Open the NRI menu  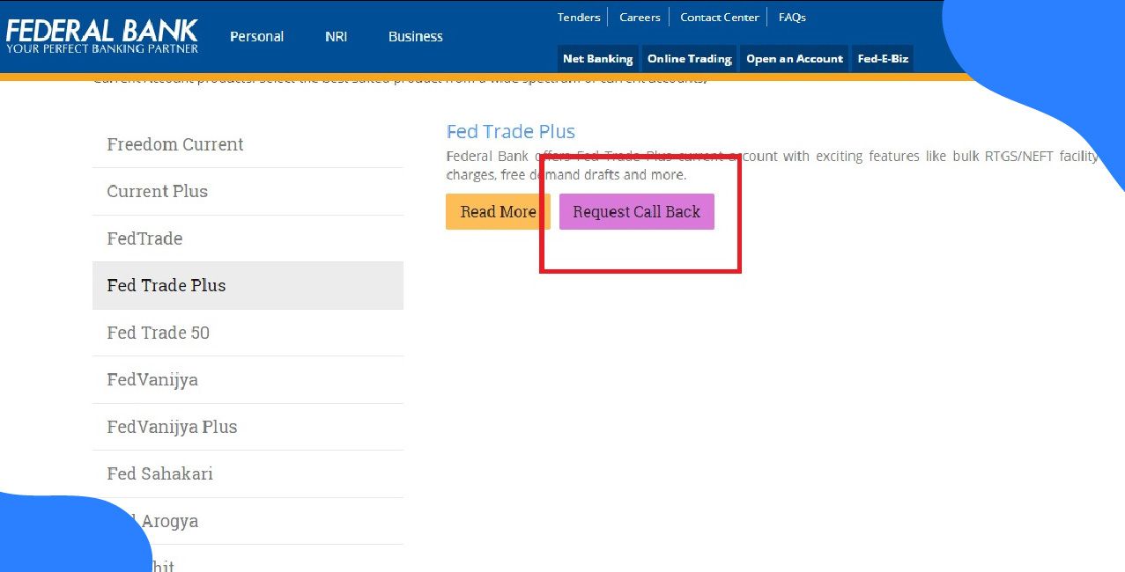click(336, 37)
